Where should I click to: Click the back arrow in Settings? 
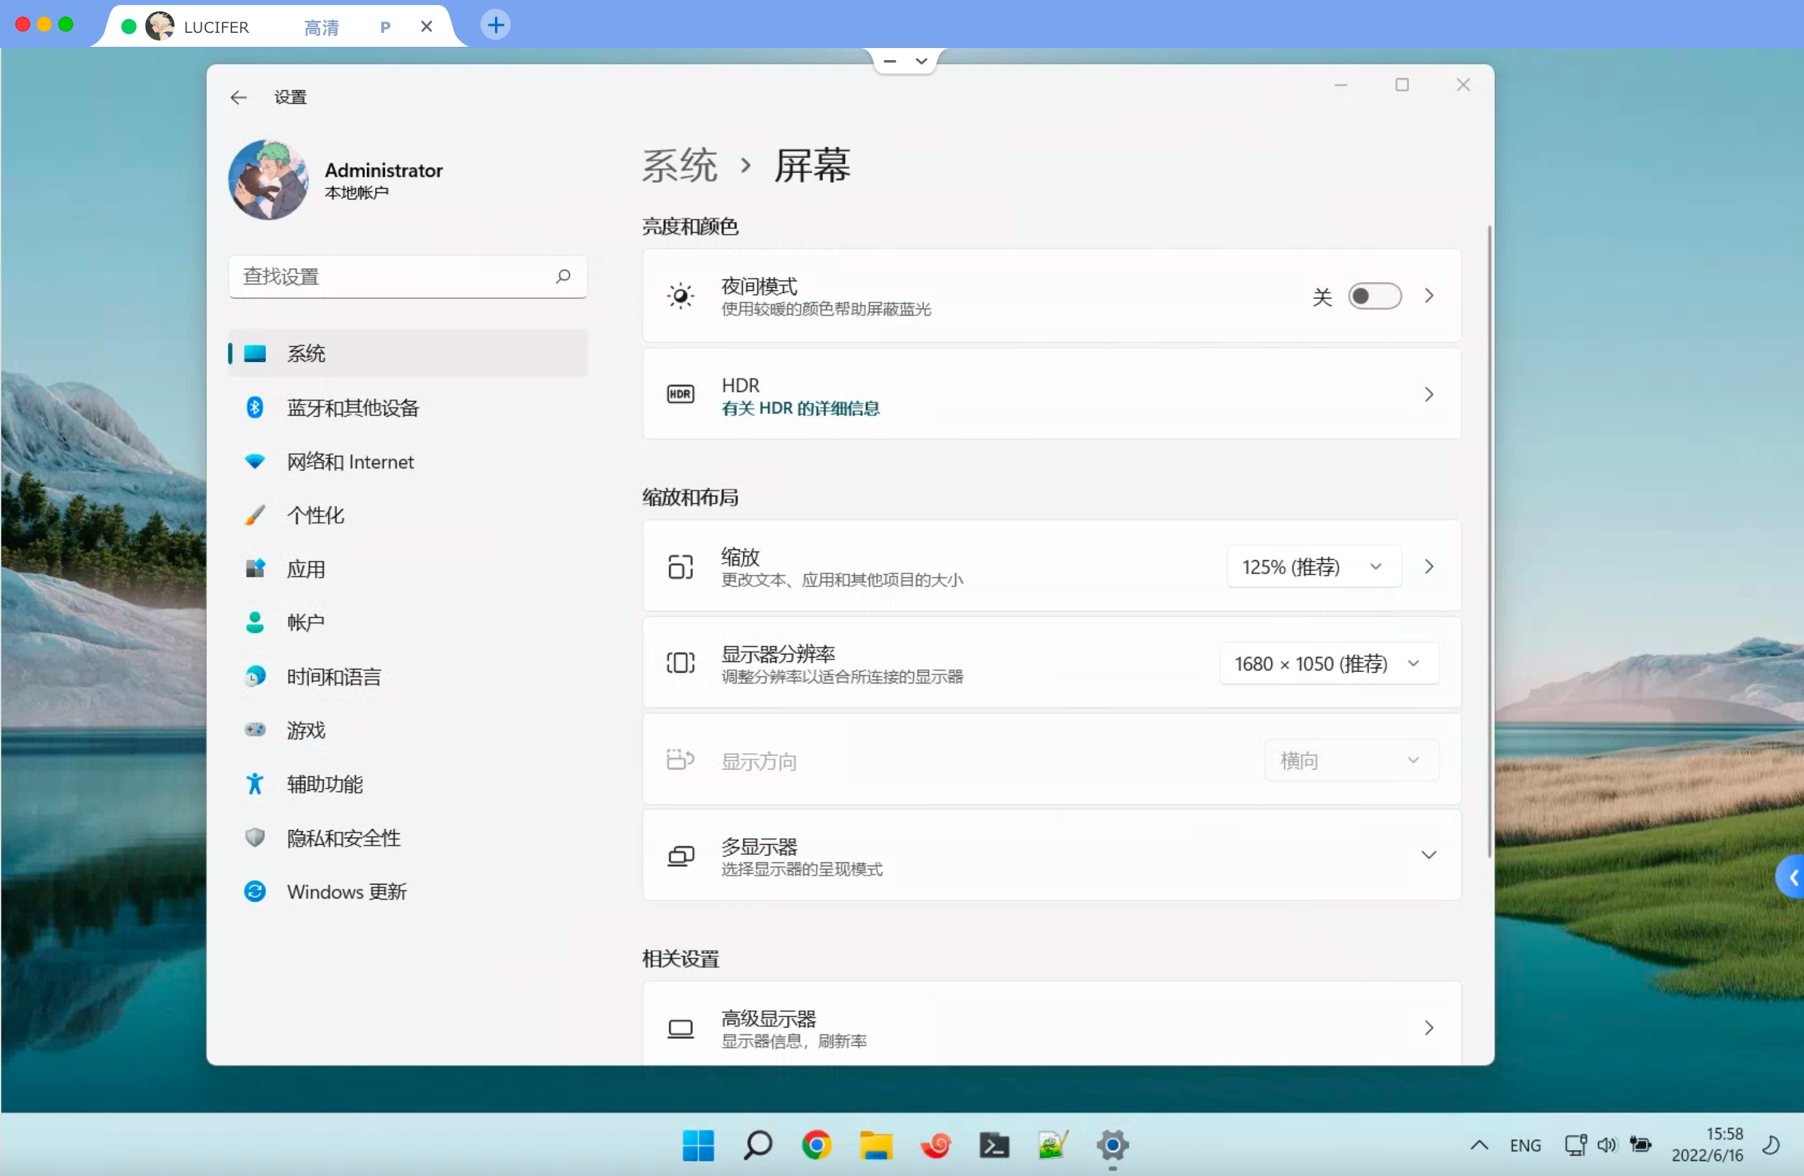(238, 97)
